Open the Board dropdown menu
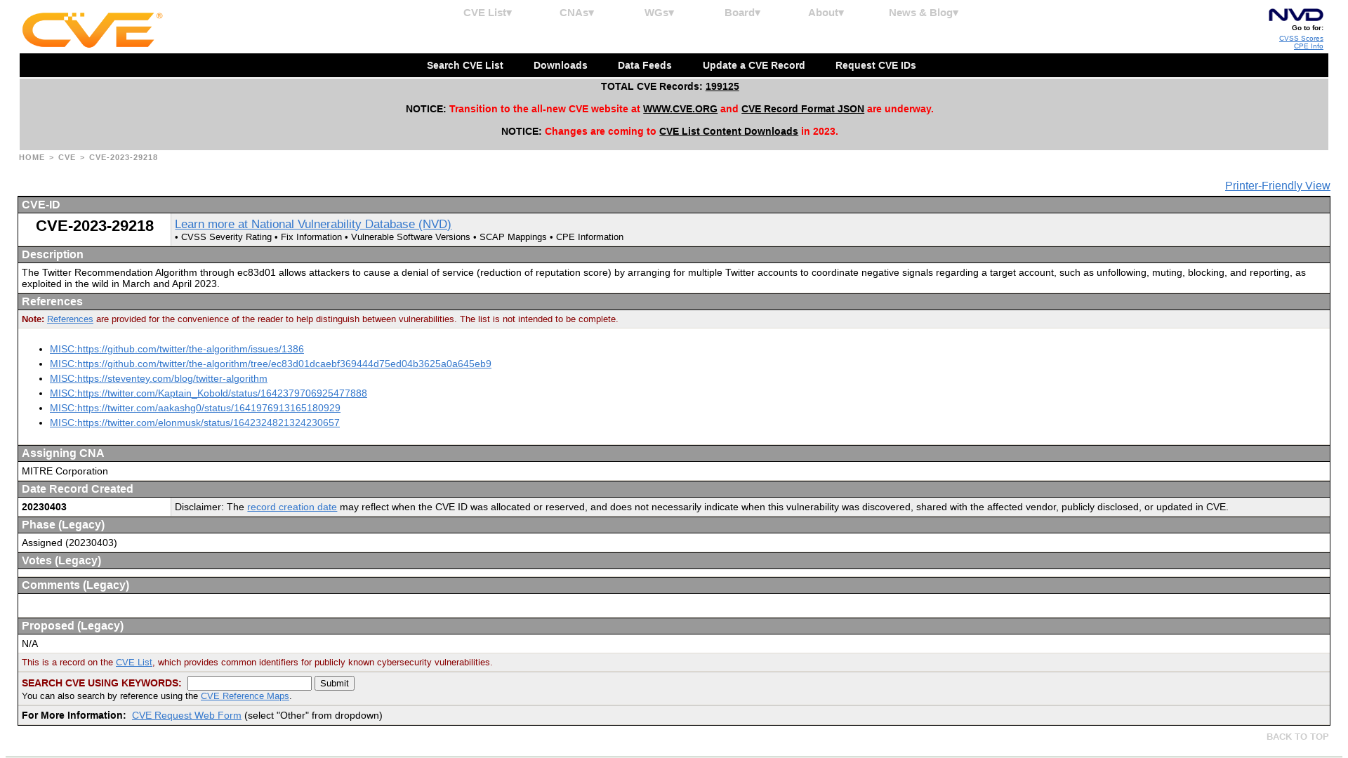 tap(742, 13)
